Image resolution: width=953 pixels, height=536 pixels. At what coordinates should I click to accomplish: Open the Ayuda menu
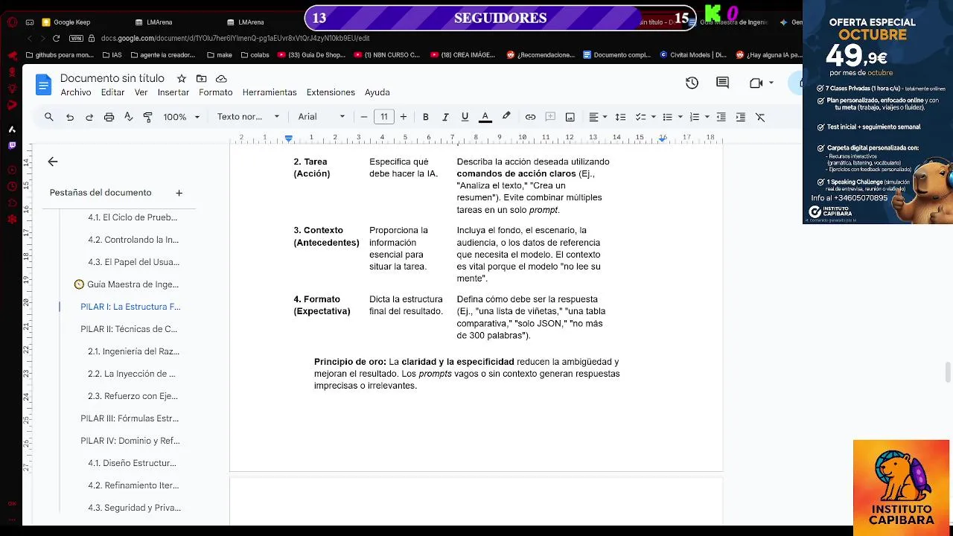(377, 92)
